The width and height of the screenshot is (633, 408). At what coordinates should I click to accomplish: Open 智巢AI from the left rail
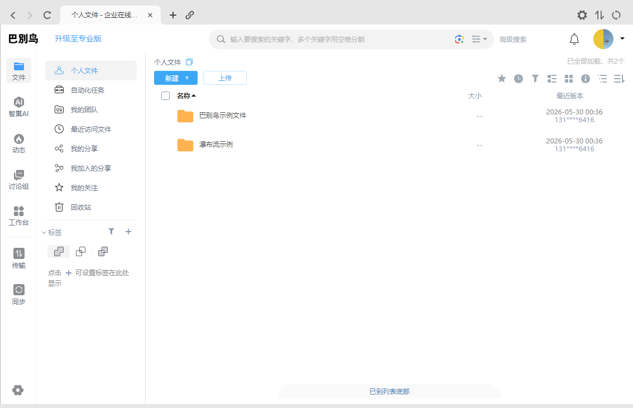pos(18,107)
